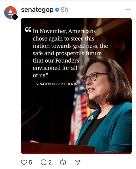Open the three-dot more options menu
Screen dimensions: 136x169
pos(128,10)
